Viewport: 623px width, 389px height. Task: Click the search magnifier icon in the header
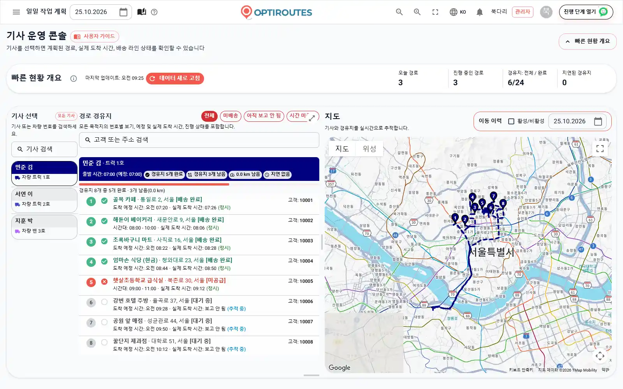(399, 12)
